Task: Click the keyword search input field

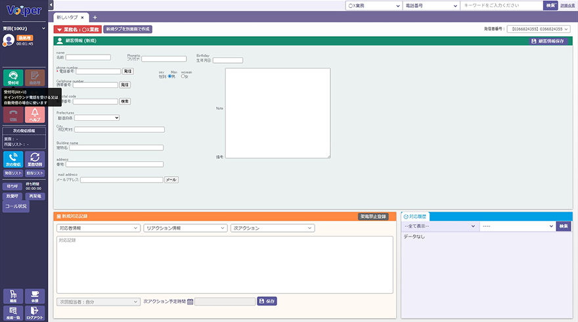Action: [502, 5]
